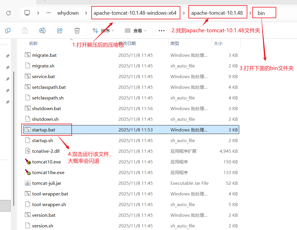Expand chevron after This PC icon
Viewport: 297px width, 230px height.
tap(38, 13)
